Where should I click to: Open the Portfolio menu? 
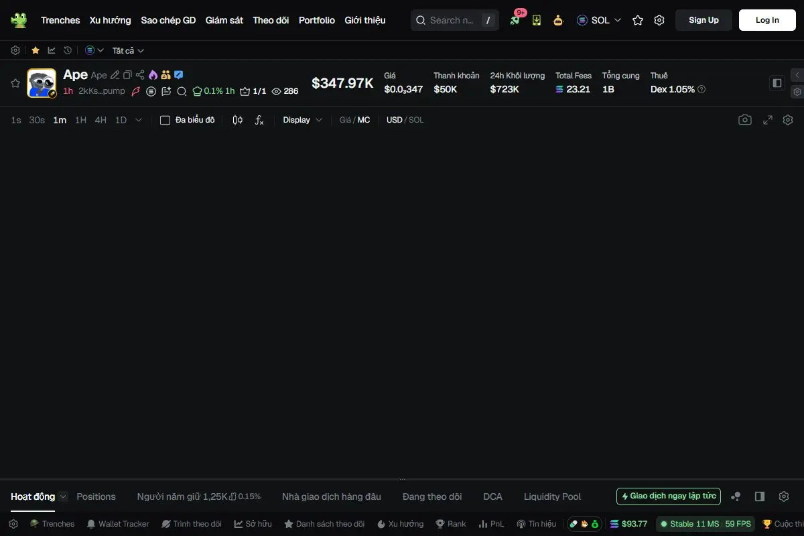point(317,20)
